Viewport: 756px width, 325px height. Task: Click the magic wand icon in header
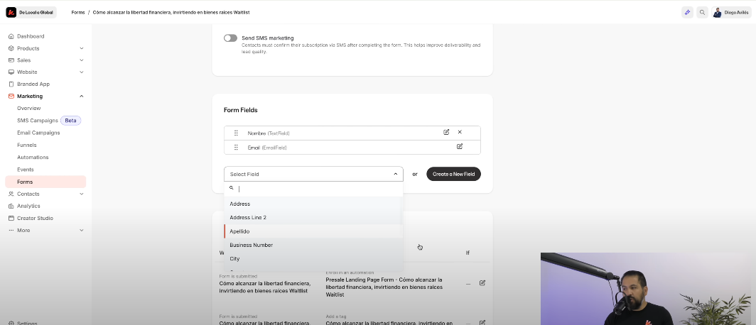coord(687,12)
